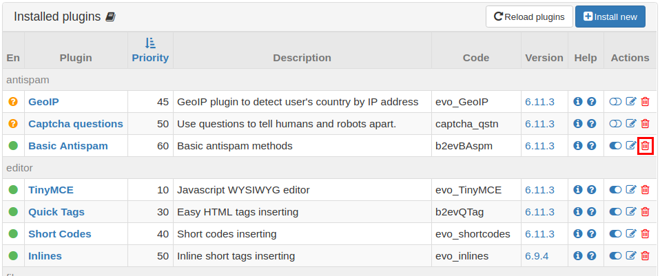The image size is (660, 276).
Task: Show Inlines info icon
Action: (x=578, y=255)
